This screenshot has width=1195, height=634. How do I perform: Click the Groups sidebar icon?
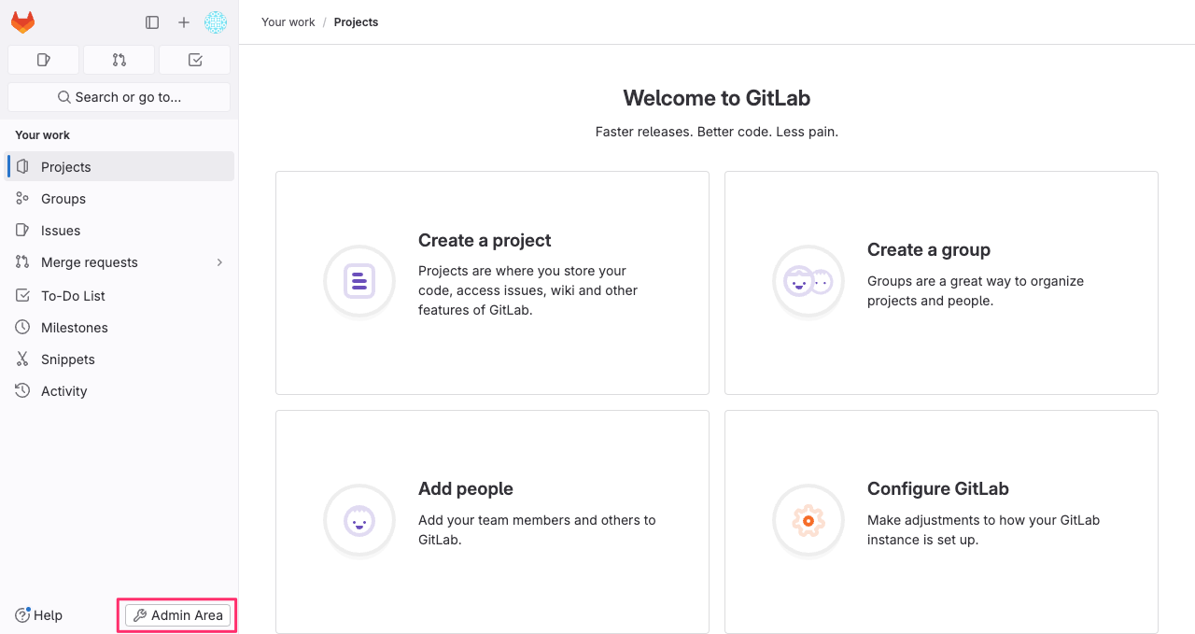click(x=22, y=199)
